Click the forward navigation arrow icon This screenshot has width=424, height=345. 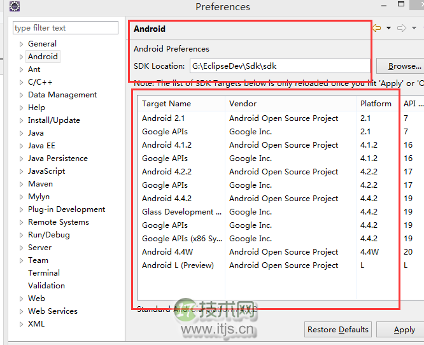coord(402,28)
